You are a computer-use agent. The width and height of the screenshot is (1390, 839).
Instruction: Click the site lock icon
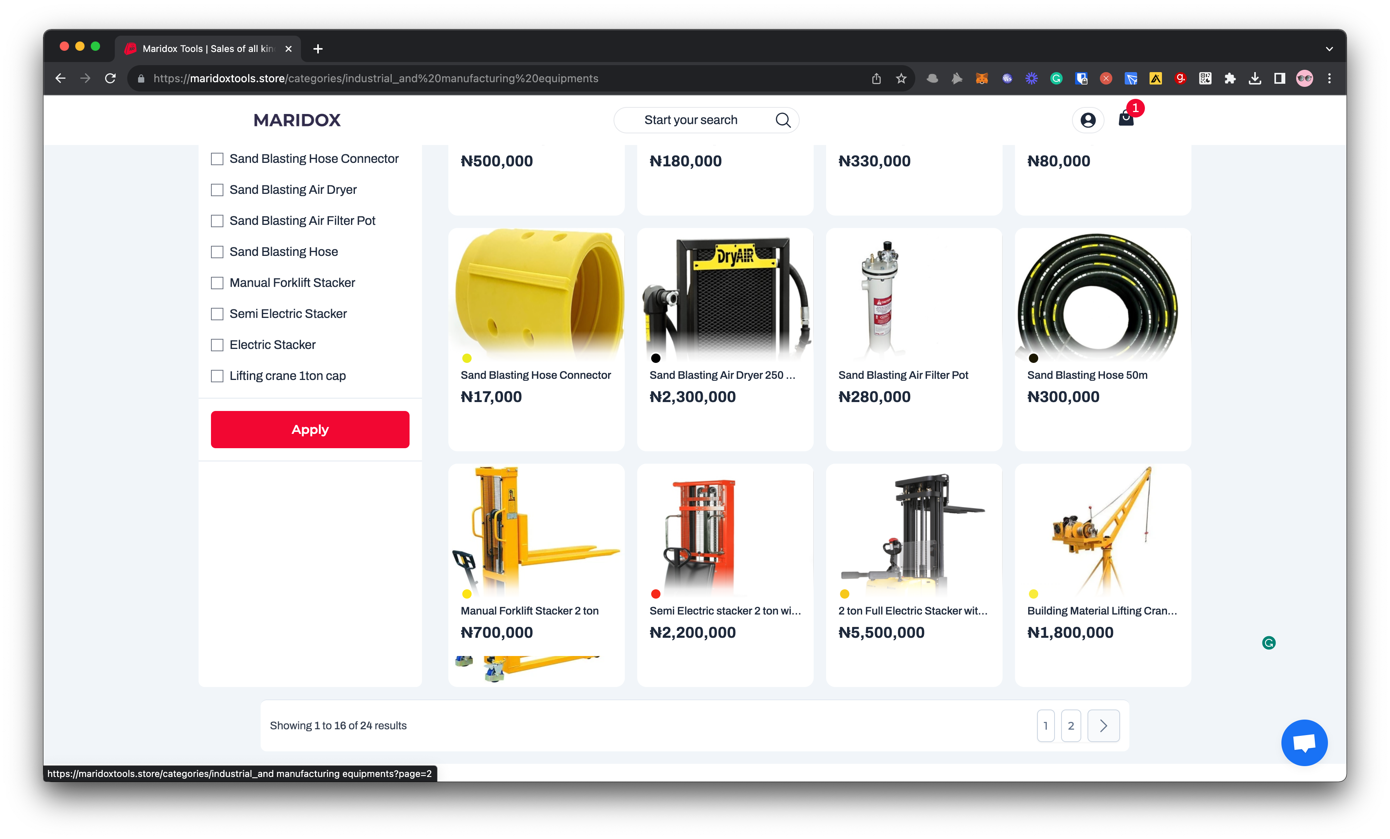[x=141, y=78]
